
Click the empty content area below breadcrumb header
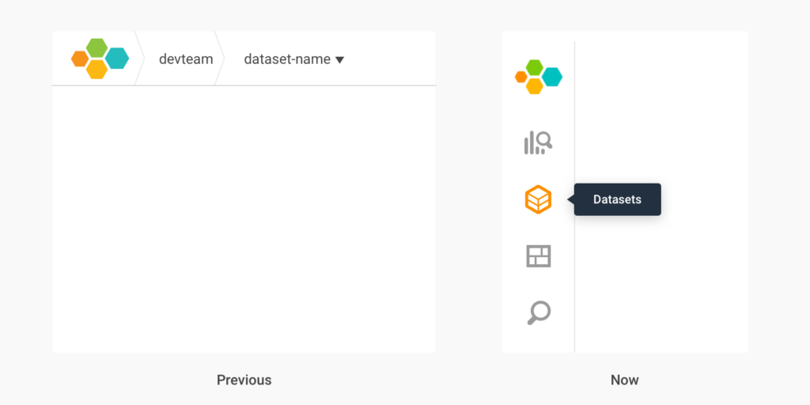[x=244, y=219]
